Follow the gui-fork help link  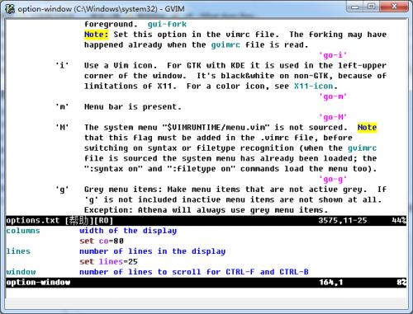(x=167, y=24)
